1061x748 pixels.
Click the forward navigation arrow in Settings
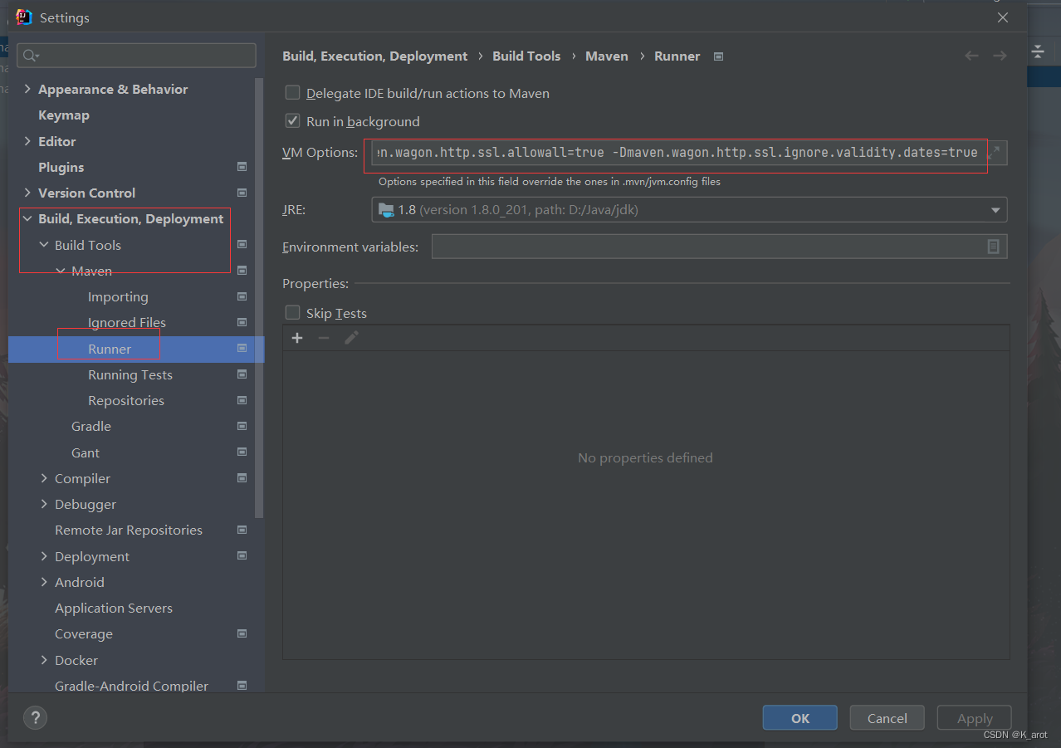pos(1000,56)
